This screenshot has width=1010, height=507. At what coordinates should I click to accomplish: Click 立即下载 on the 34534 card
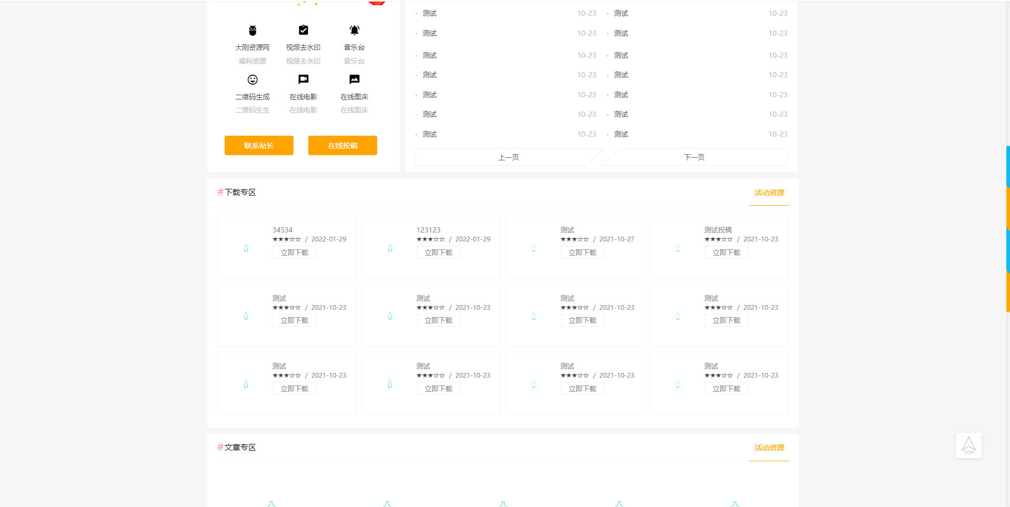(x=295, y=252)
